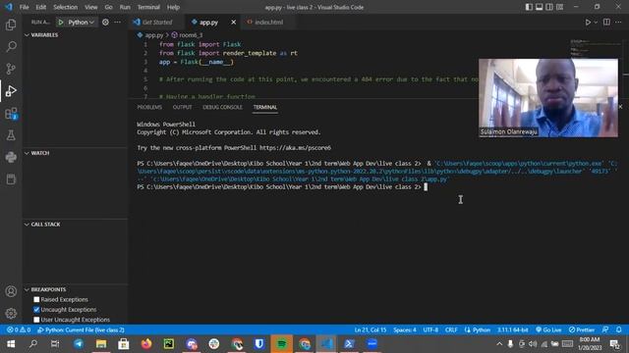Open Spaces: 4 indentation setting

tap(404, 329)
